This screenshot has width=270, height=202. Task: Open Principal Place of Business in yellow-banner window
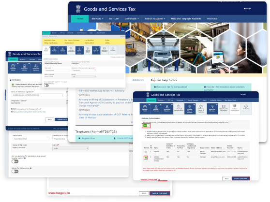point(79,50)
